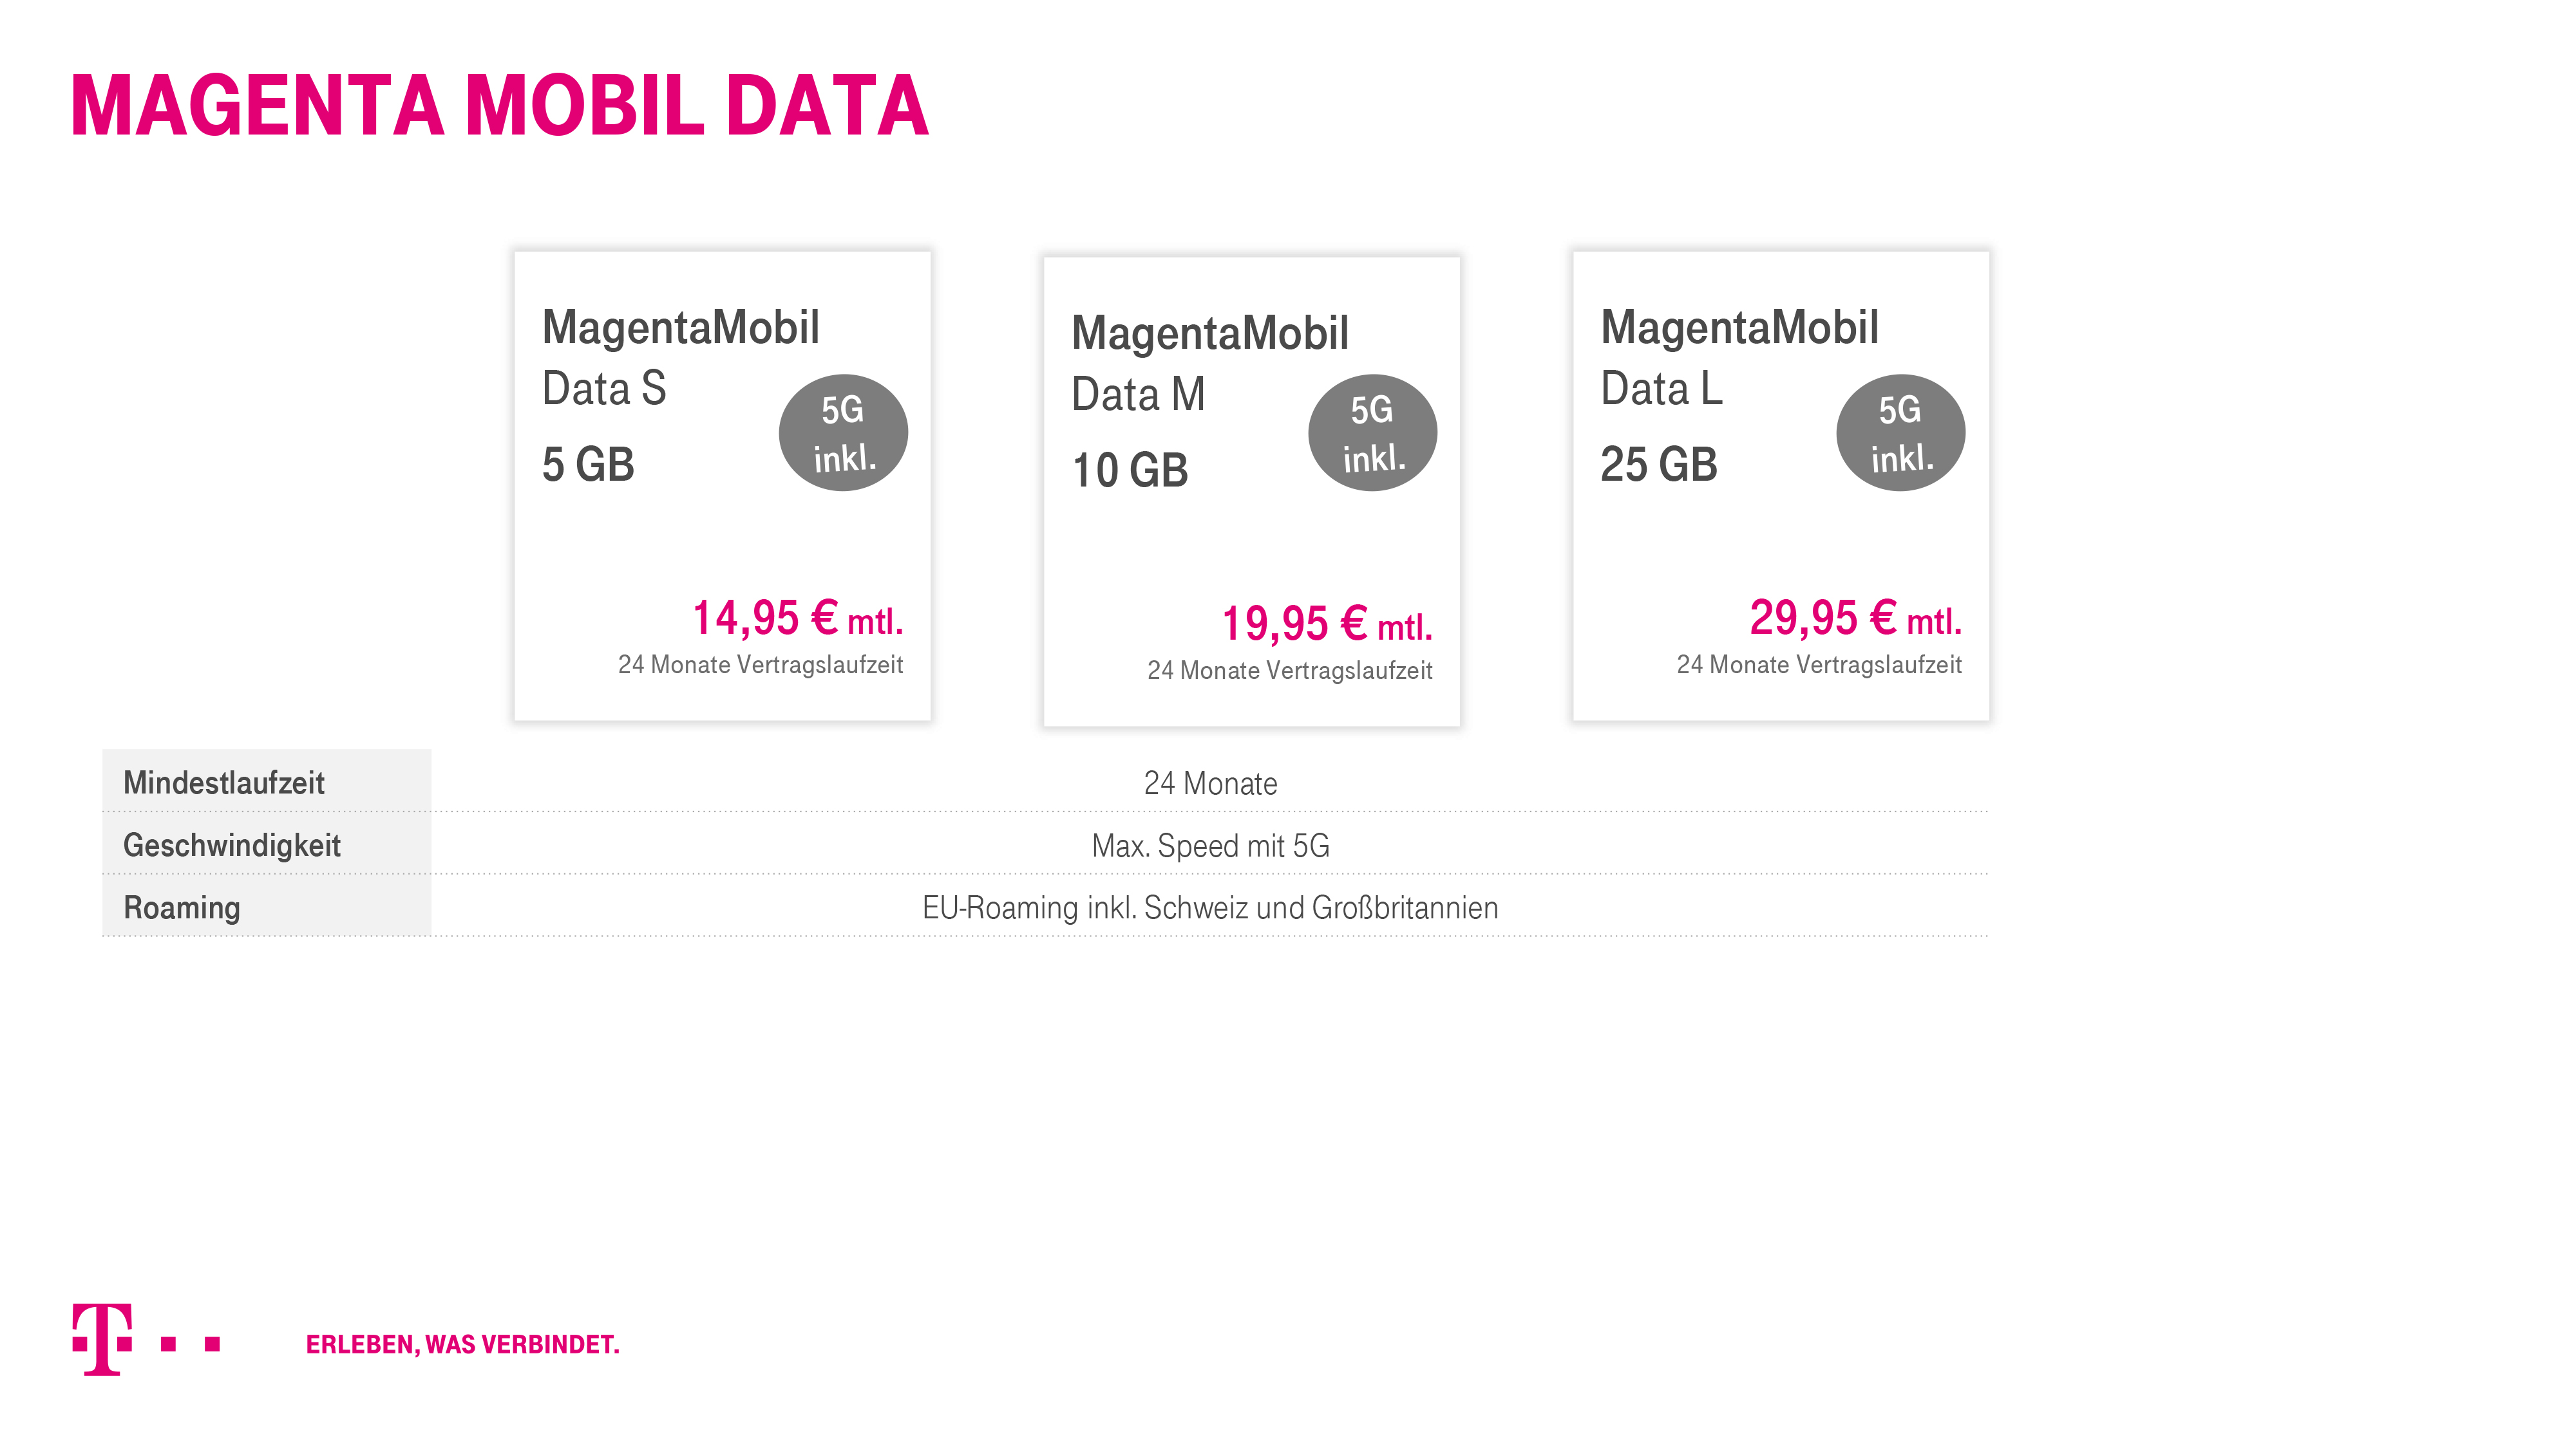Select the Roaming row label
2576x1448 pixels.
pos(182,907)
